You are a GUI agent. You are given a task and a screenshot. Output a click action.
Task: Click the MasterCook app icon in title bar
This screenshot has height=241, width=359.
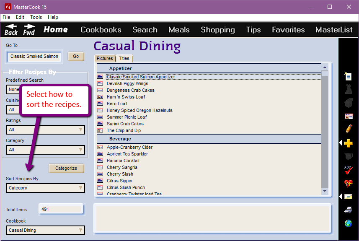(x=8, y=7)
